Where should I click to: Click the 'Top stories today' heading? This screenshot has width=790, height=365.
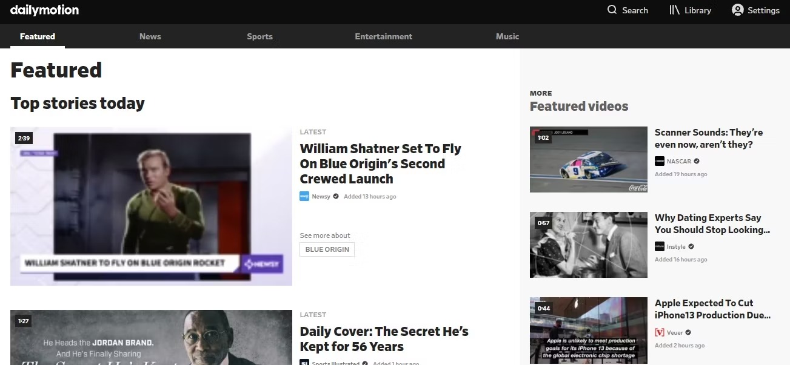[78, 104]
